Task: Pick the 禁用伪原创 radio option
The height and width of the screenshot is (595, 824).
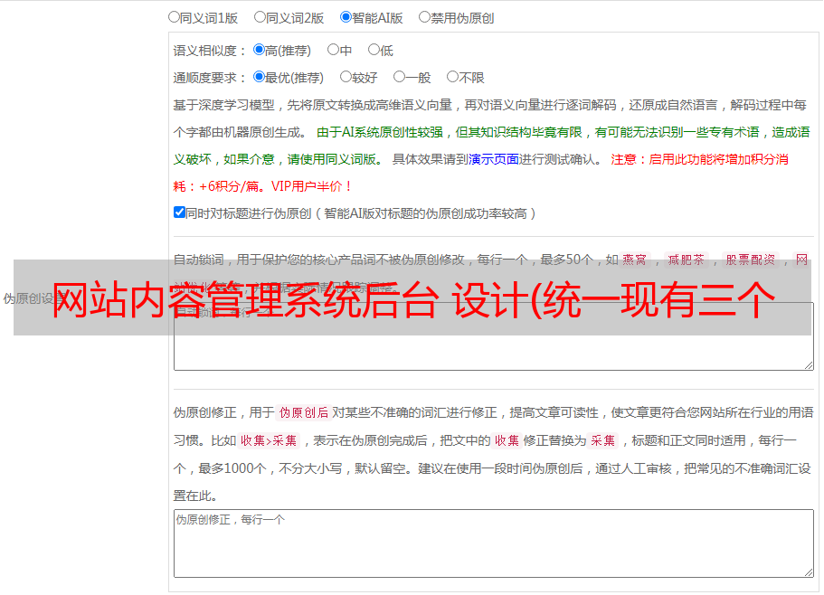Action: (424, 16)
